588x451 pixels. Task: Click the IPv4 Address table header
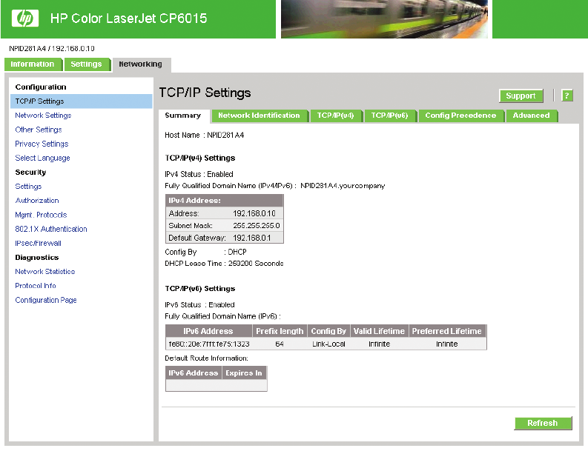[x=224, y=201]
